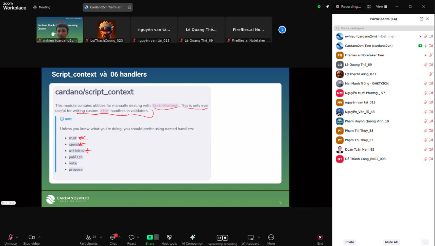The image size is (435, 246).
Task: Expand video options arrow beside Stop video
Action: [39, 237]
